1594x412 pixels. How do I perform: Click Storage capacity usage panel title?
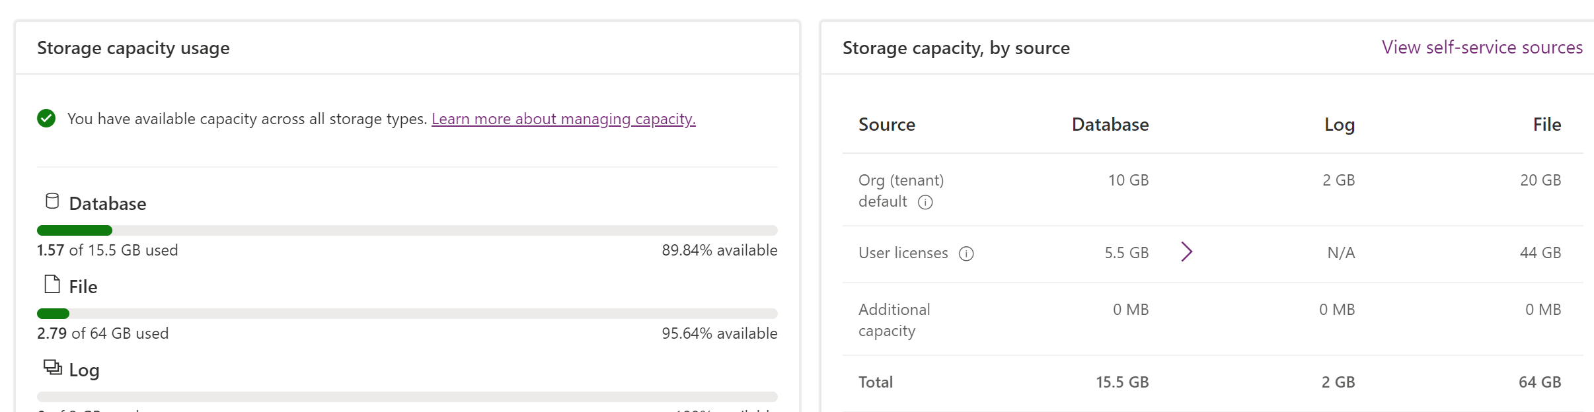(133, 48)
